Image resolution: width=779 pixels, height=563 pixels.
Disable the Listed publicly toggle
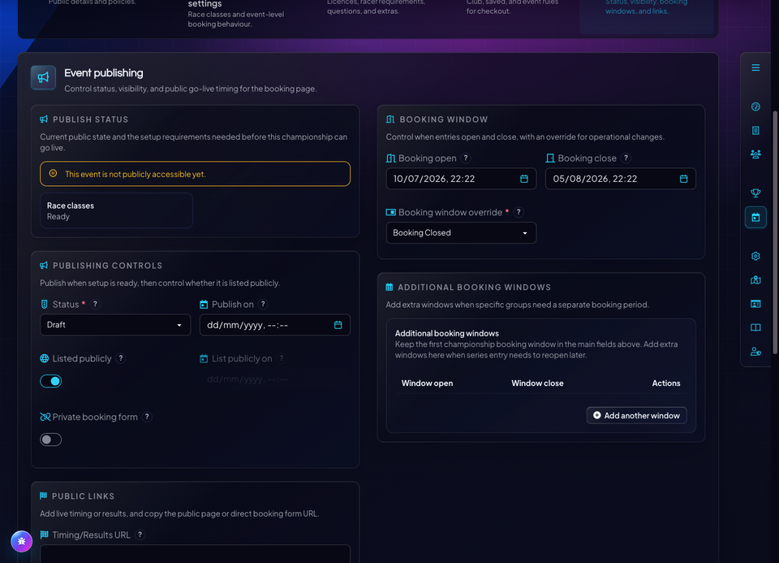coord(50,381)
